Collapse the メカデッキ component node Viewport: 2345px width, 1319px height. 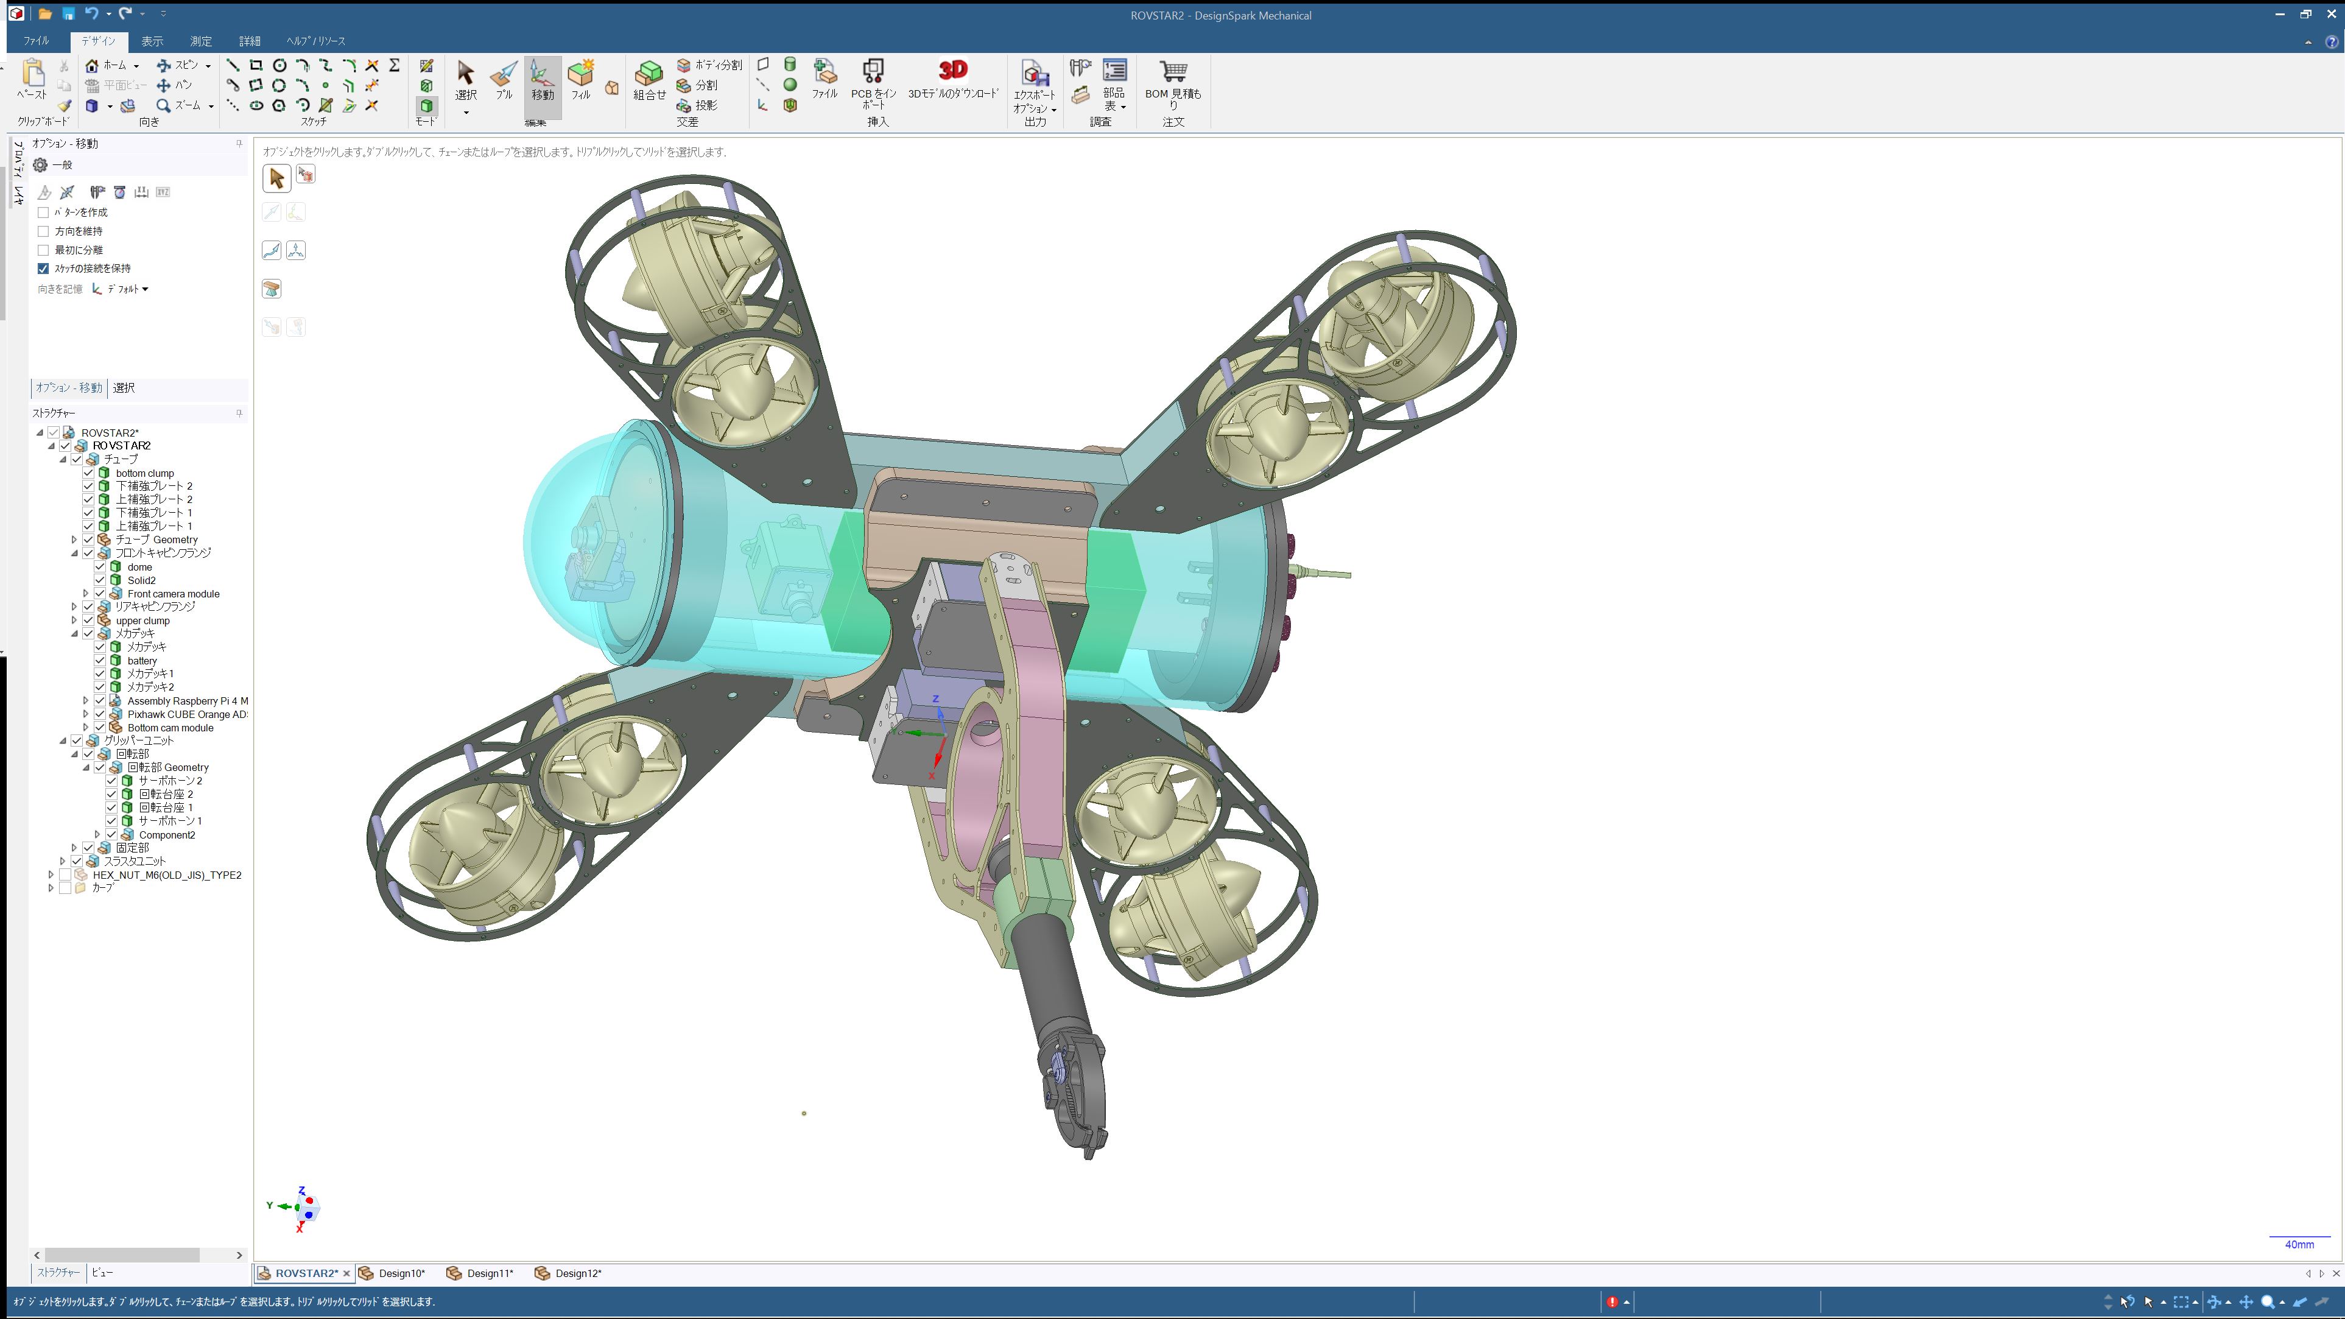point(75,633)
